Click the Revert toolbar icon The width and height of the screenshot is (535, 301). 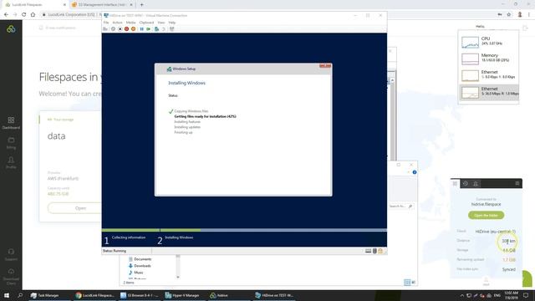[x=164, y=29]
